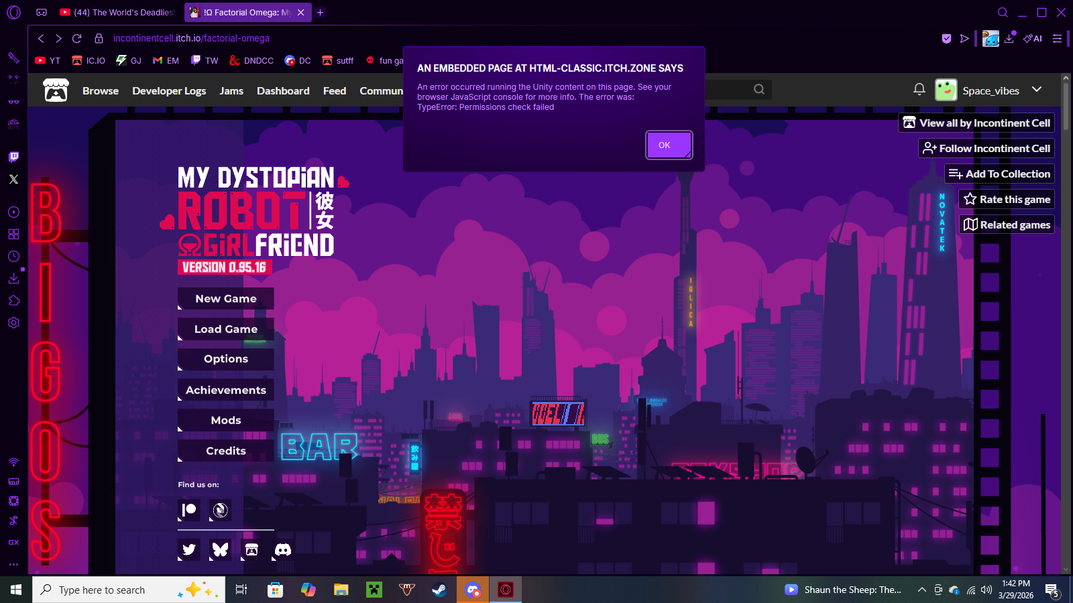Click the Space_vibes frog avatar
This screenshot has width=1073, height=603.
tap(946, 90)
